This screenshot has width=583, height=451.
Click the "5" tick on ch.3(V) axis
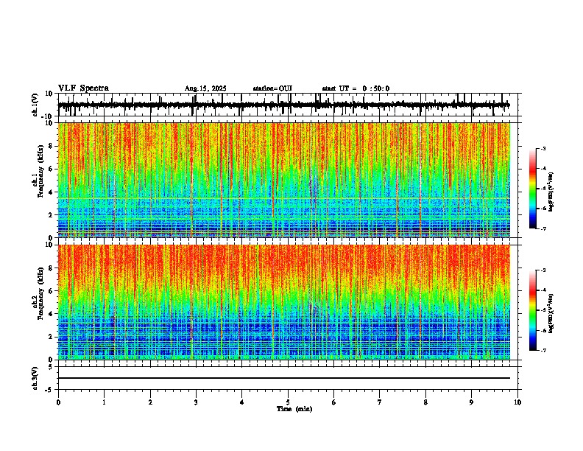coord(51,366)
